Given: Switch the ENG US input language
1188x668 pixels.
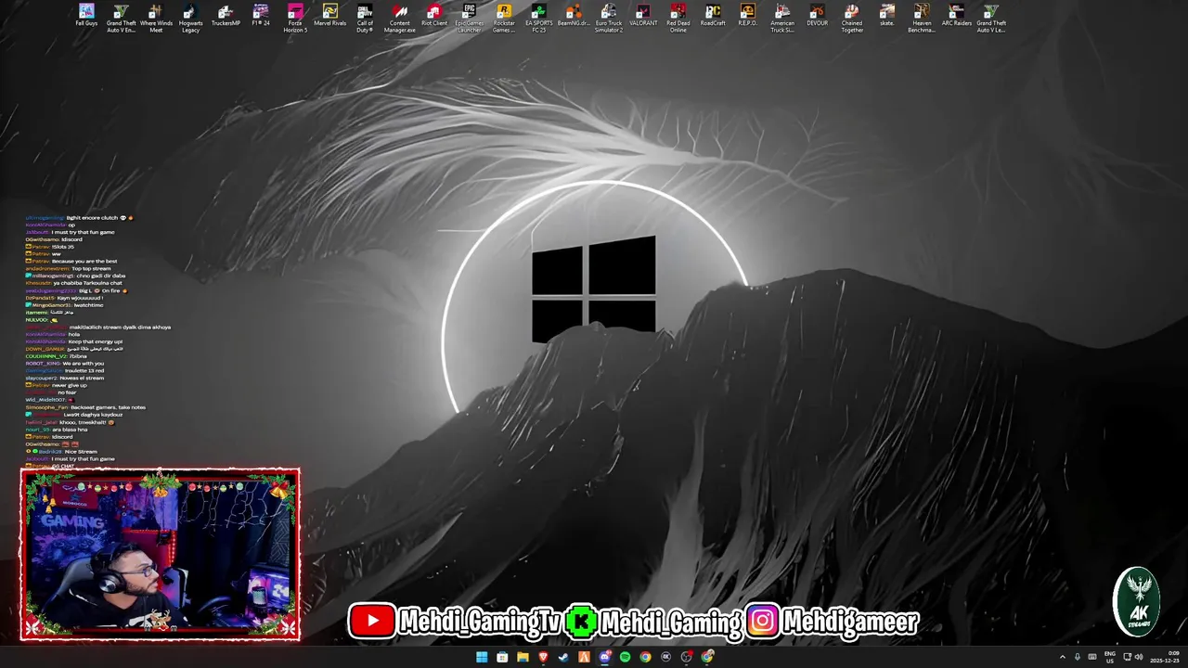Looking at the screenshot, I should [1109, 657].
